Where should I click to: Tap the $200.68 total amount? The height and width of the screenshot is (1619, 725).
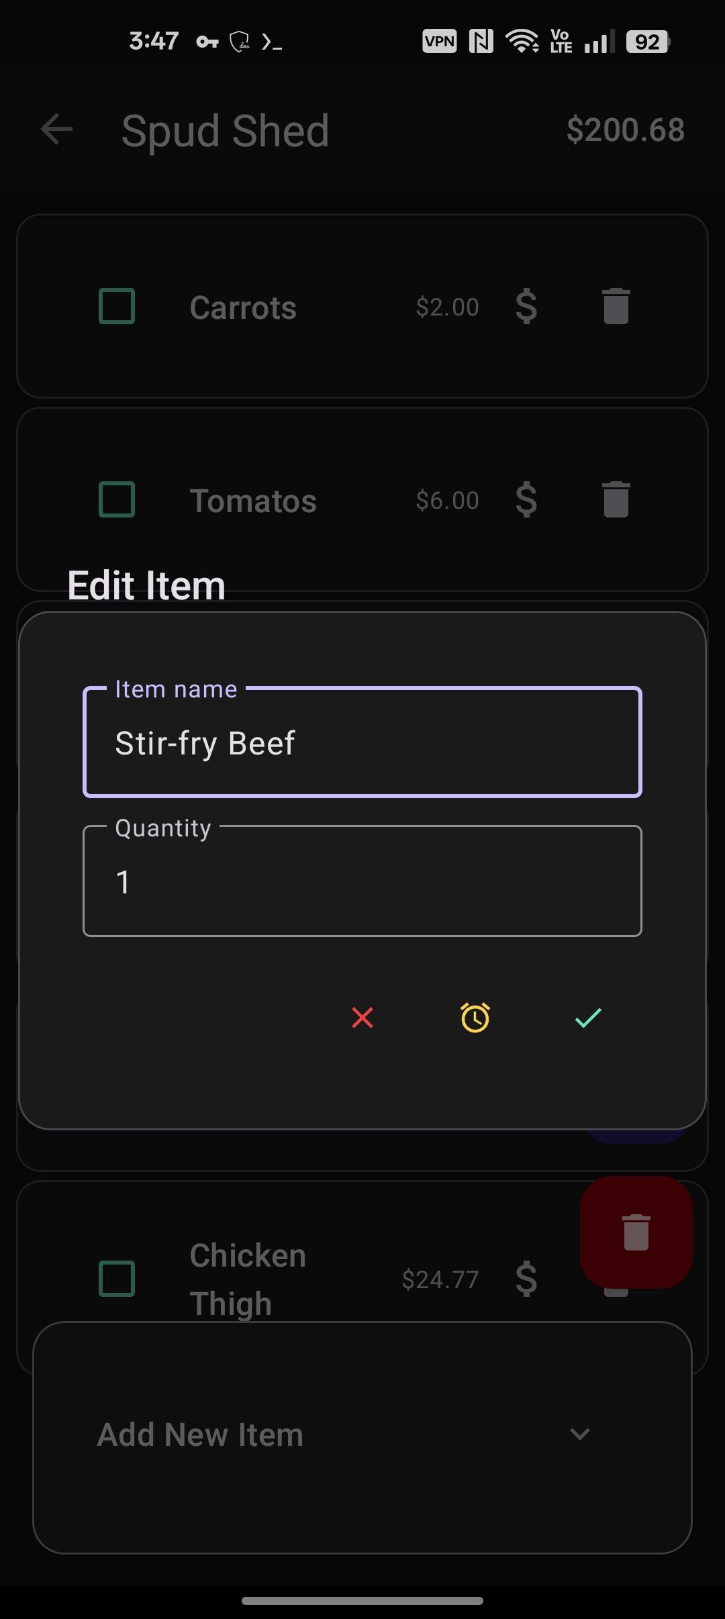625,130
